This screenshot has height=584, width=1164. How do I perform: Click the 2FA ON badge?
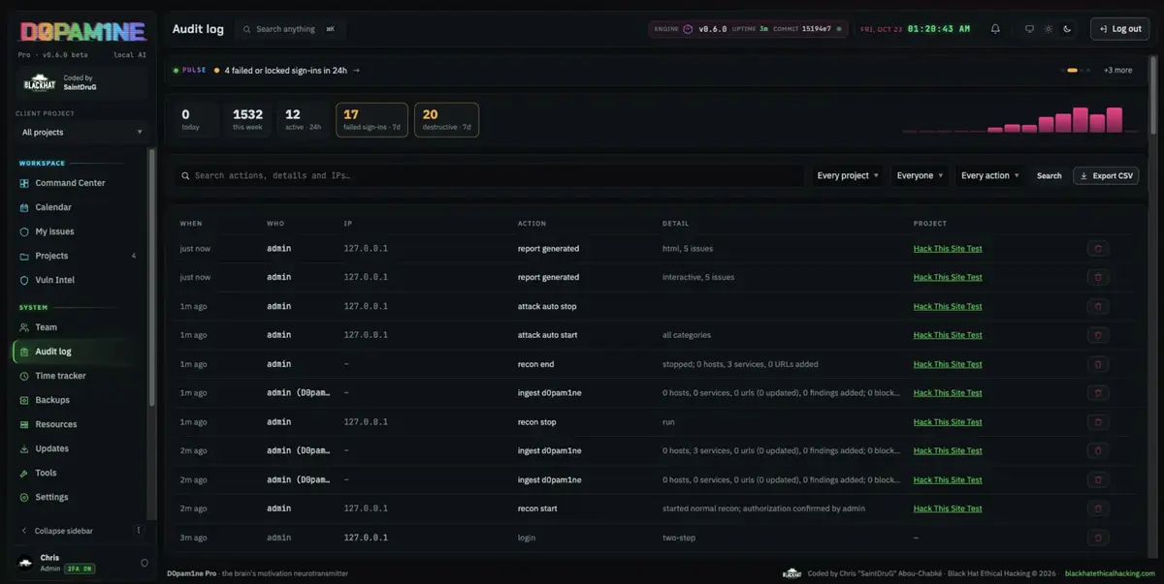click(79, 569)
